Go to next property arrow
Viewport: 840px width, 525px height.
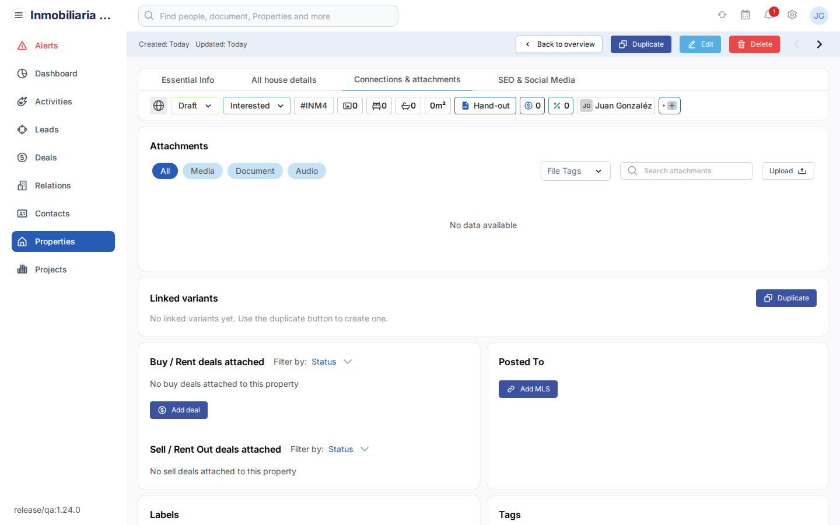pyautogui.click(x=819, y=44)
